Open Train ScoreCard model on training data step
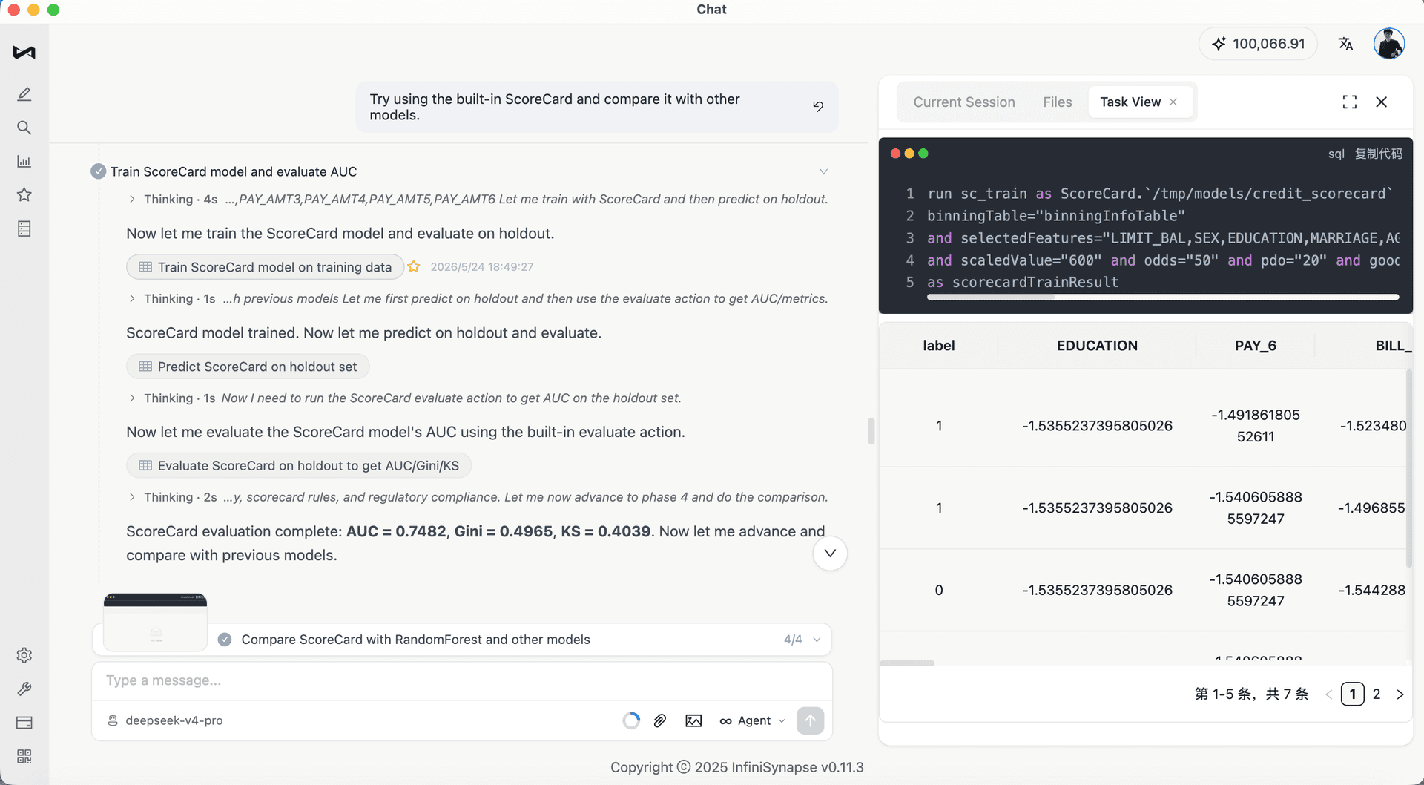Image resolution: width=1424 pixels, height=785 pixels. click(x=266, y=267)
